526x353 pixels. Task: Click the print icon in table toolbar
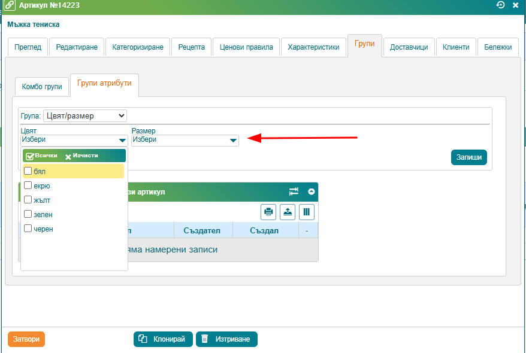[x=268, y=212]
